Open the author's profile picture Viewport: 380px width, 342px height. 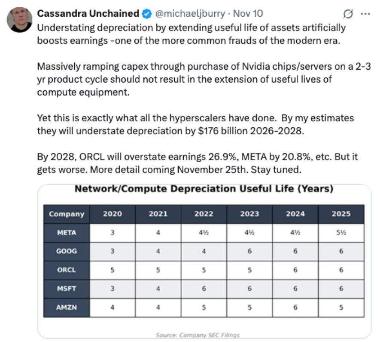click(x=20, y=20)
